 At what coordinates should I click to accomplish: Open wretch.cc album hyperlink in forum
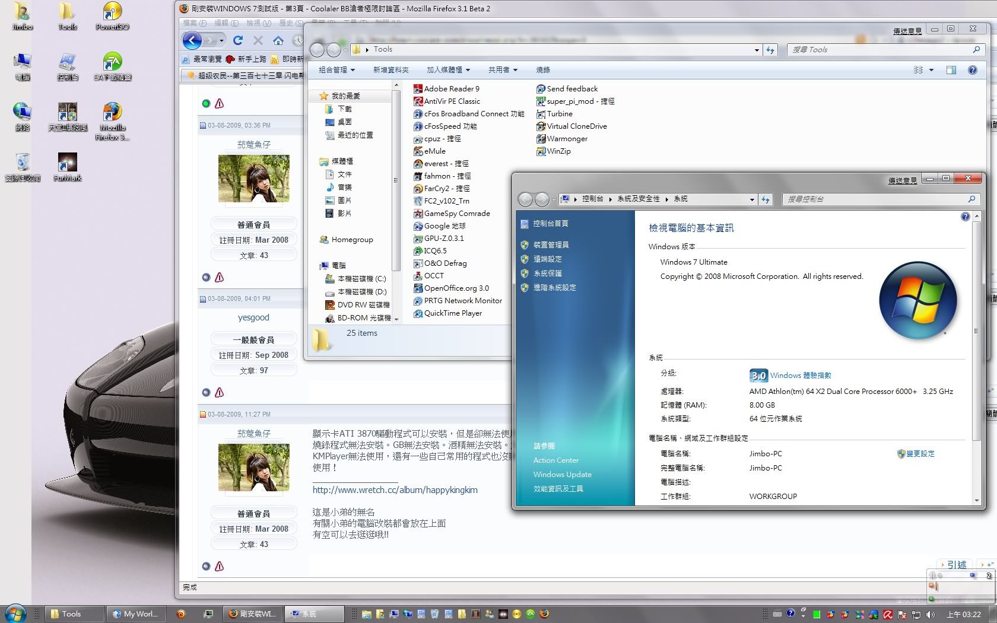[395, 490]
